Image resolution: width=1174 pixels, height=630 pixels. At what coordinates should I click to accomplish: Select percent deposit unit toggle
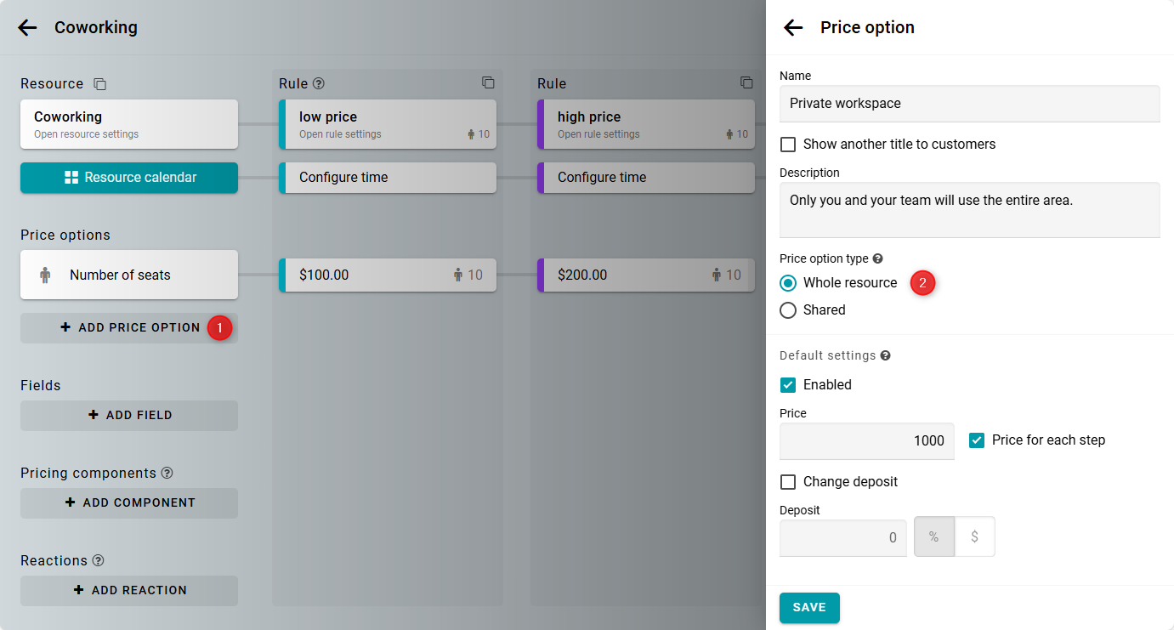933,537
